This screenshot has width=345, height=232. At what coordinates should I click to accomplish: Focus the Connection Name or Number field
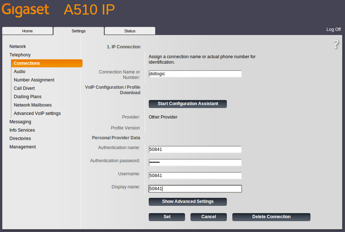point(195,74)
